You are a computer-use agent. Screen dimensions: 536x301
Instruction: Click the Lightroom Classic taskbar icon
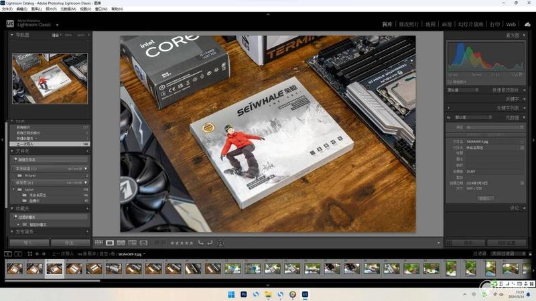(x=305, y=294)
